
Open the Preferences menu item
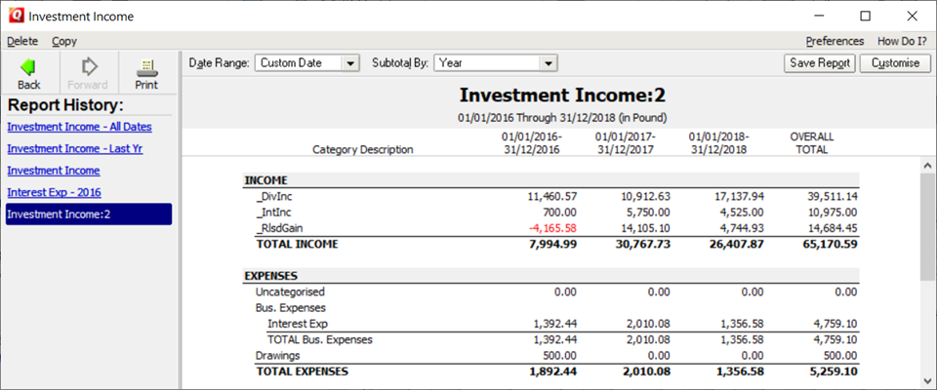pyautogui.click(x=835, y=41)
